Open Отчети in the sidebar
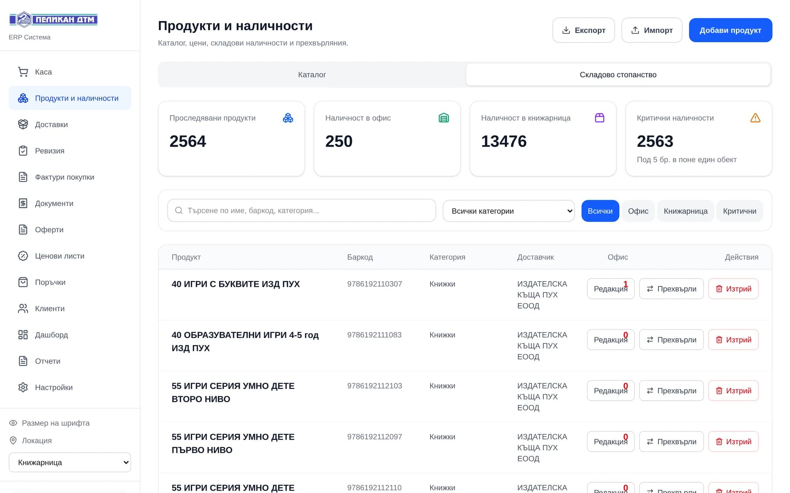790x493 pixels. coord(70,361)
